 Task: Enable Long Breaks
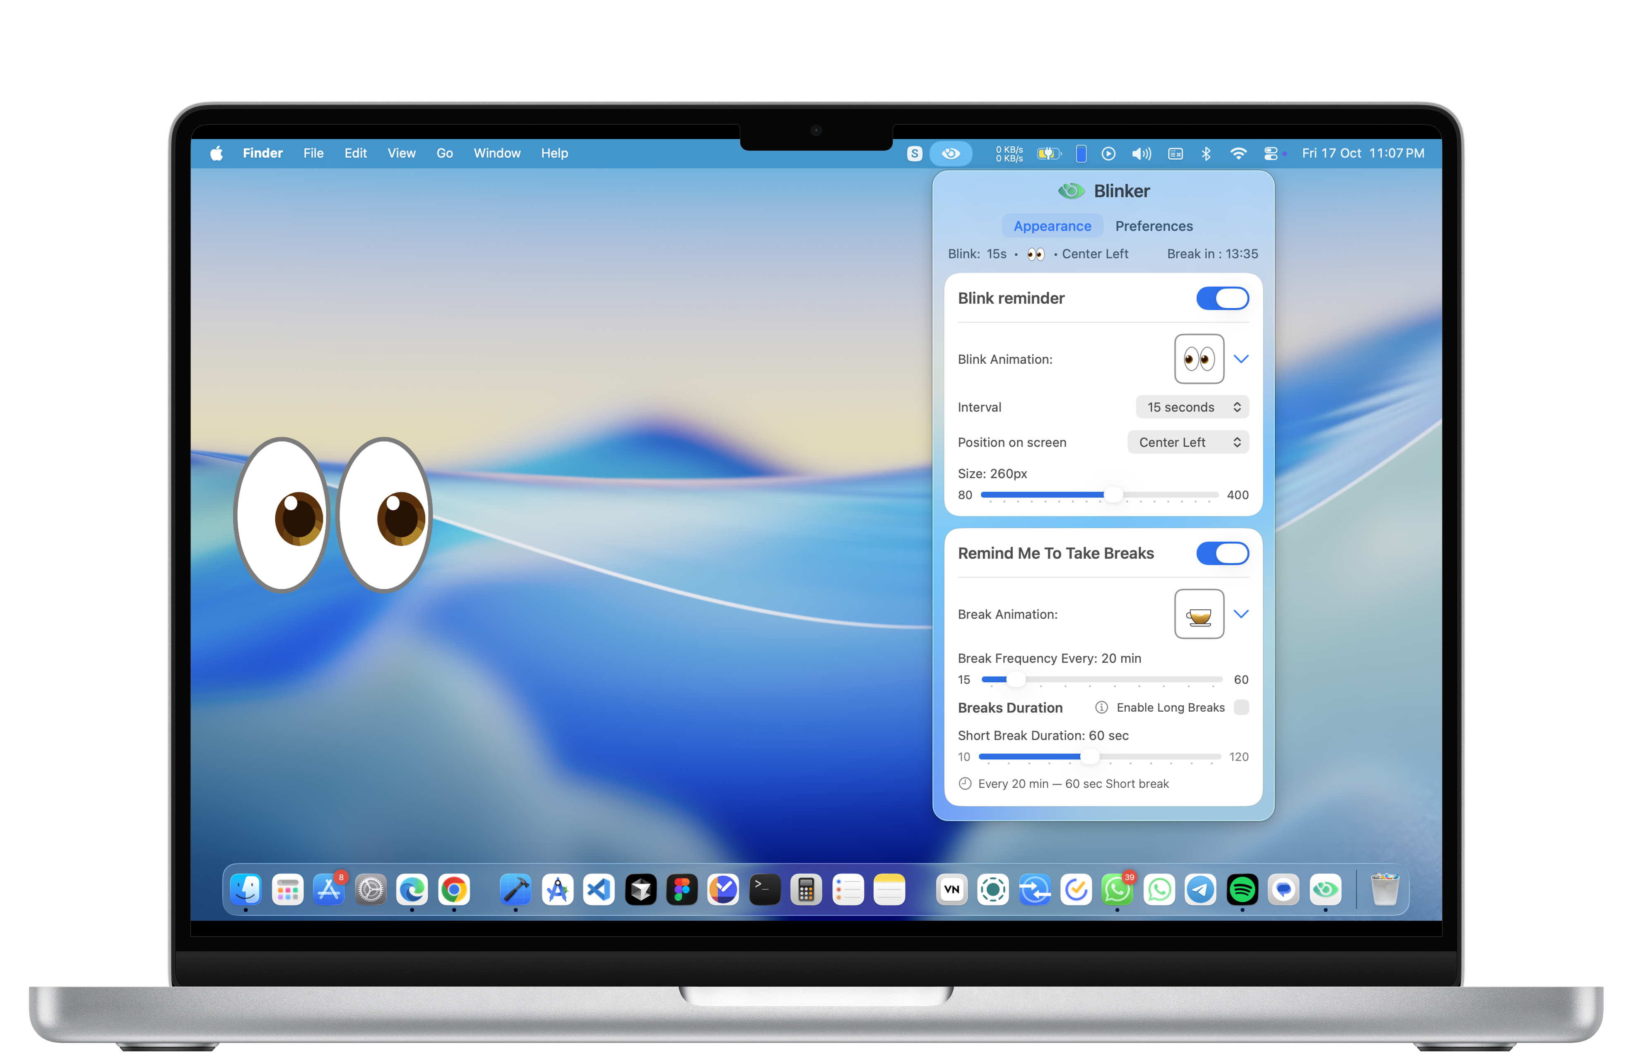click(1241, 707)
